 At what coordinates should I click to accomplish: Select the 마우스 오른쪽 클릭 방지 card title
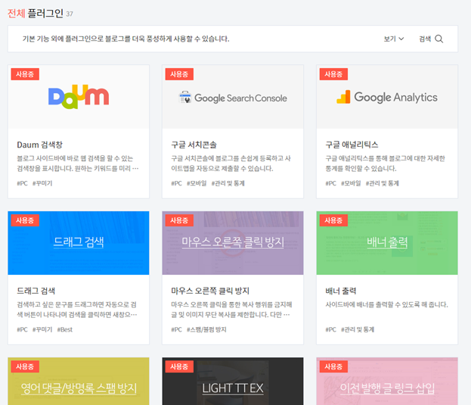[x=210, y=291]
